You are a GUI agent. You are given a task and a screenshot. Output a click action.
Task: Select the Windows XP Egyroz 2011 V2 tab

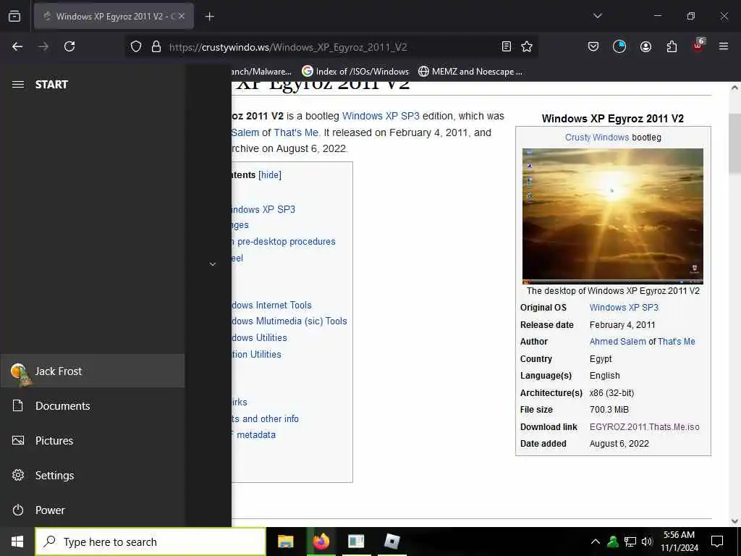tap(114, 16)
